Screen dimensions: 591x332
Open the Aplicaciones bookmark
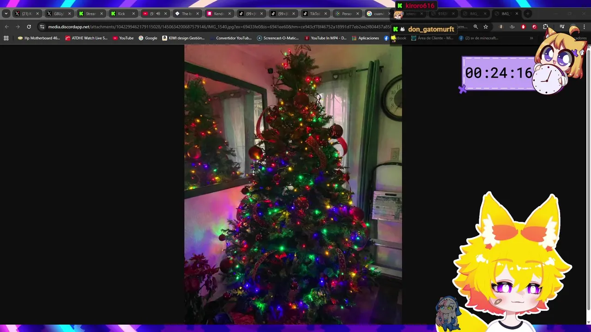click(x=365, y=38)
